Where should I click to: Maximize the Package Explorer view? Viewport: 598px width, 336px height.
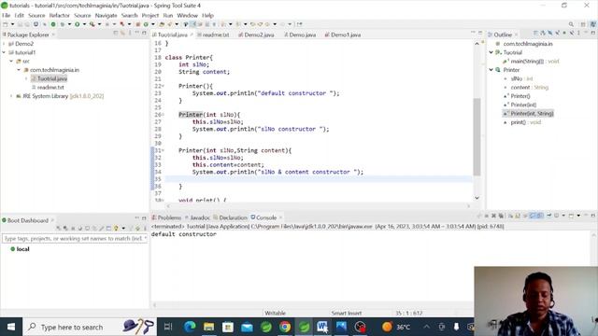[144, 34]
